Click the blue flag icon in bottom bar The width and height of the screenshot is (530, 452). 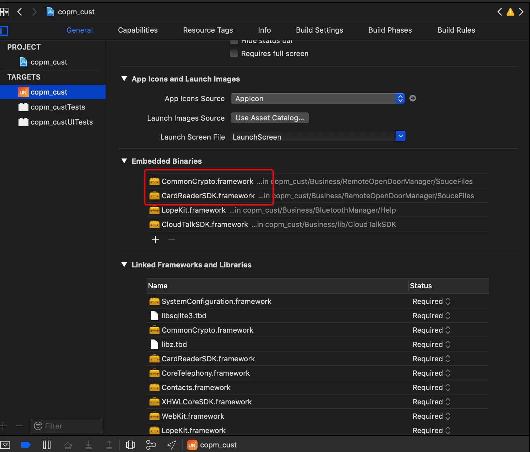click(x=25, y=444)
